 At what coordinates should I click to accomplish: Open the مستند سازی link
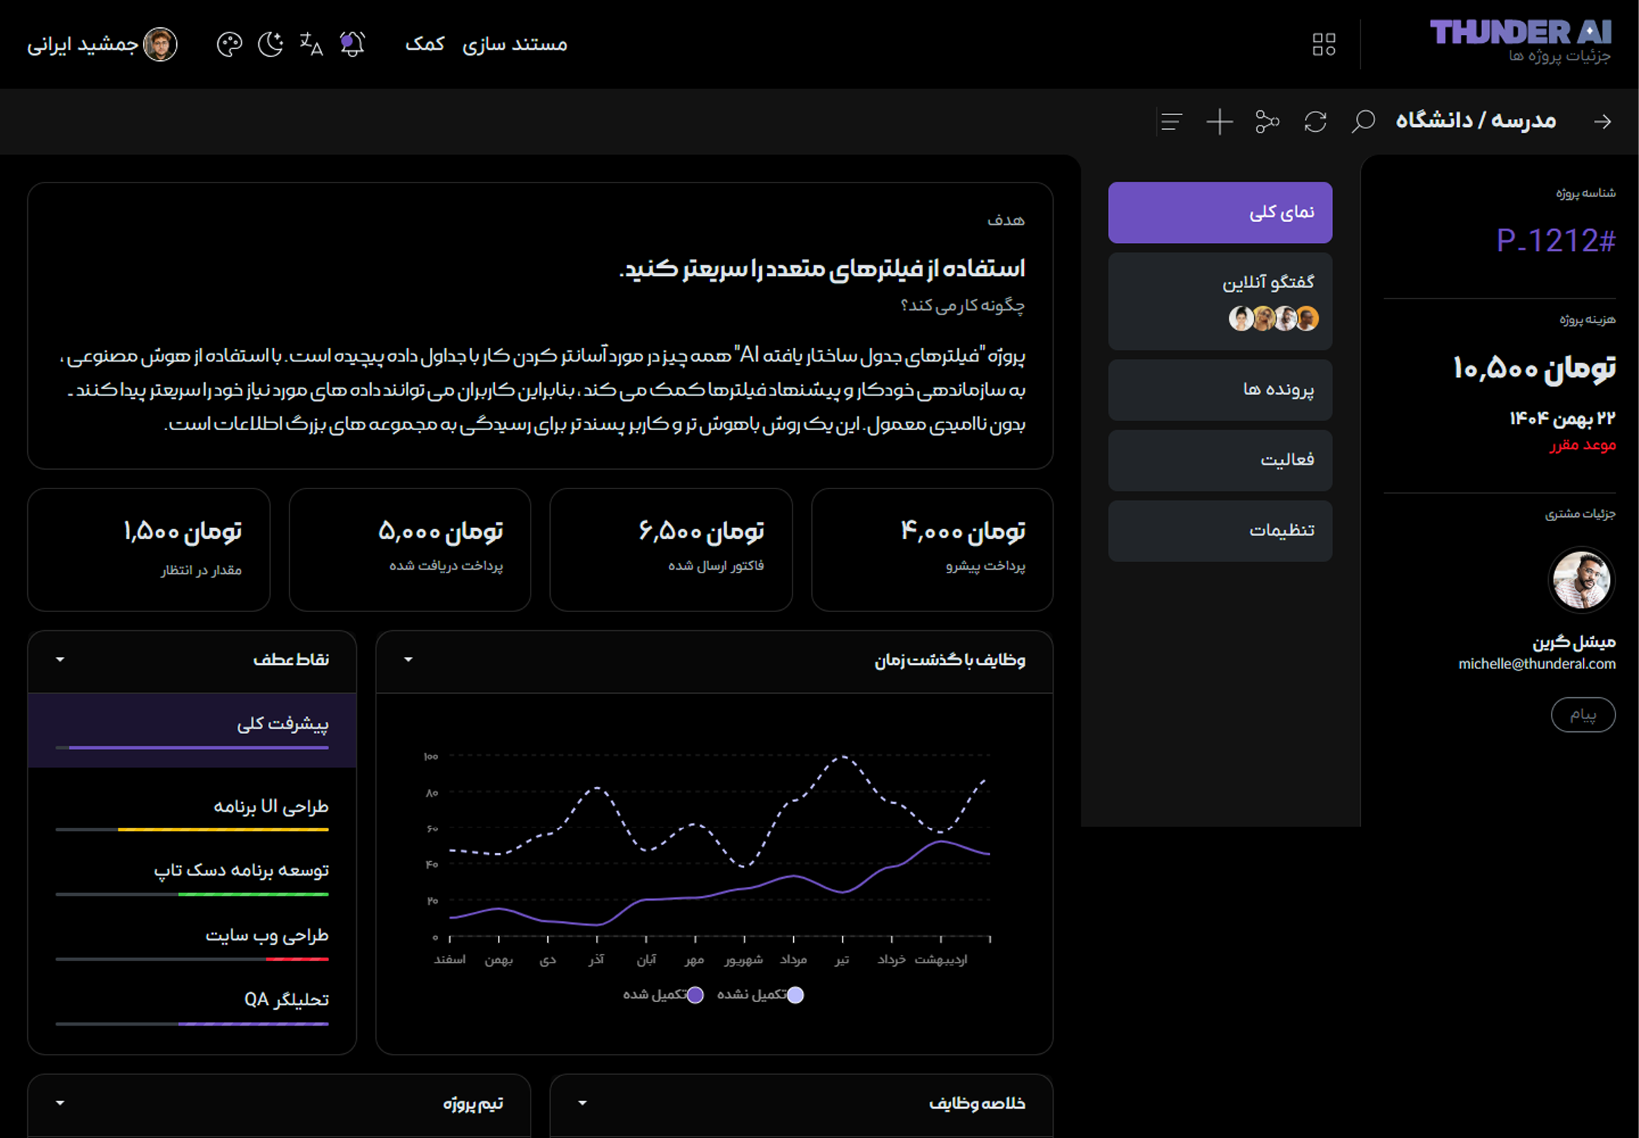click(x=515, y=45)
